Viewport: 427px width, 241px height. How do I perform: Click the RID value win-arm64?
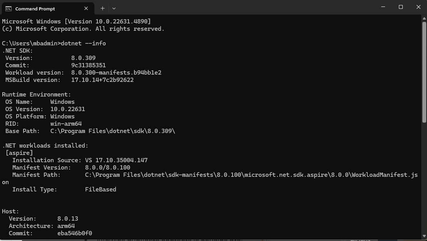[x=66, y=124]
